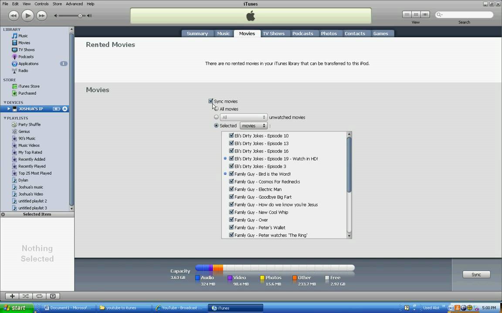
Task: Switch to the Photos tab
Action: [329, 33]
